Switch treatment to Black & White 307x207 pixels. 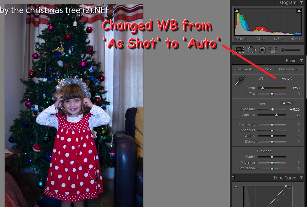click(x=290, y=69)
